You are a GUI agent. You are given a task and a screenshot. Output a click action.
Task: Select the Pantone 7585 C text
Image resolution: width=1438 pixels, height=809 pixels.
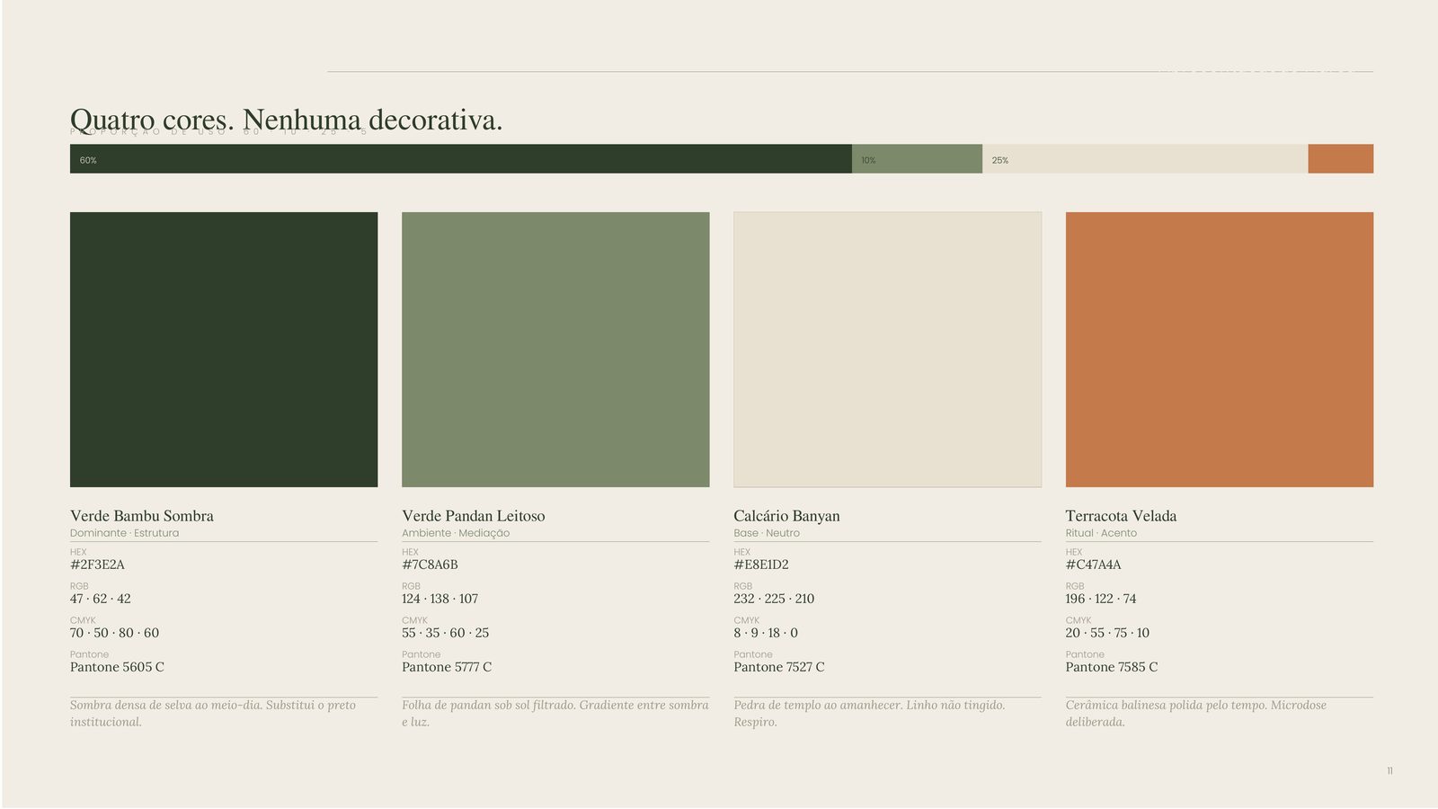point(1112,667)
